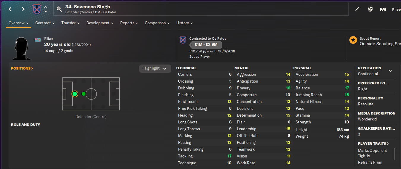Open the FM logo menu
Screen dimensions: 401x169
(x=383, y=9)
